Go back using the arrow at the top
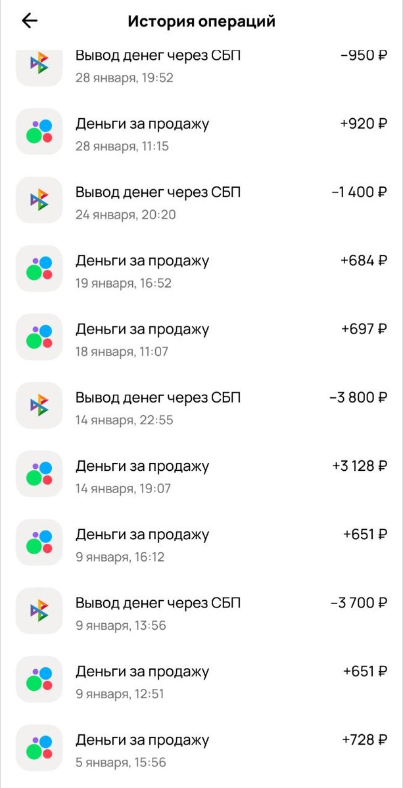 pos(29,20)
